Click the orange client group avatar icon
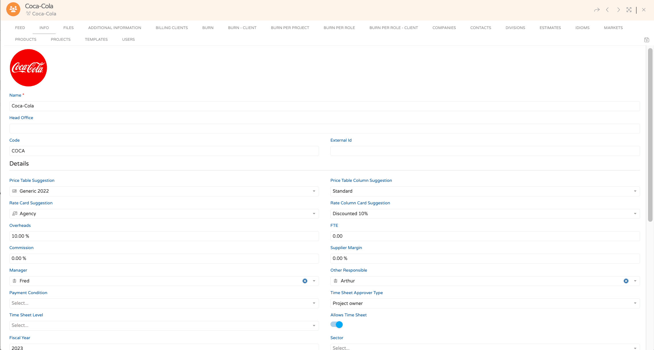The height and width of the screenshot is (350, 654). tap(13, 9)
